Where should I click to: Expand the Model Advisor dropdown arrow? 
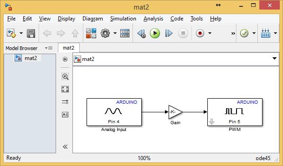(254, 33)
